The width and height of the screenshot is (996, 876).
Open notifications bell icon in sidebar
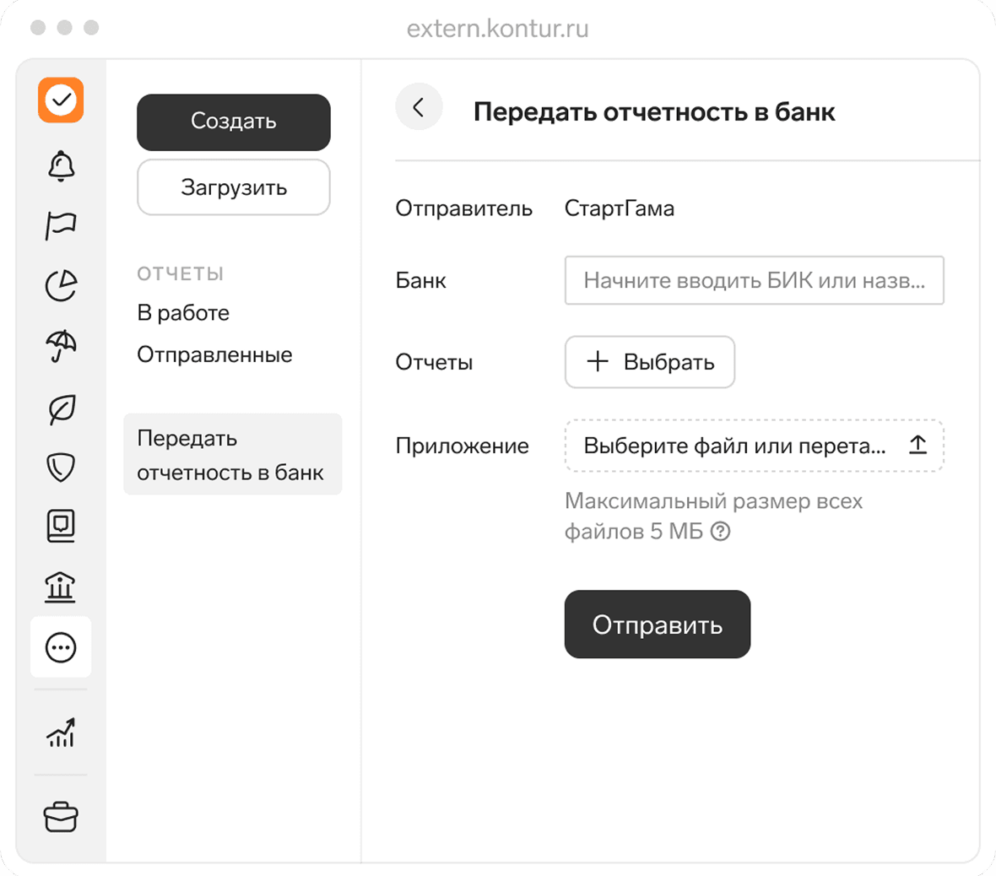point(61,165)
